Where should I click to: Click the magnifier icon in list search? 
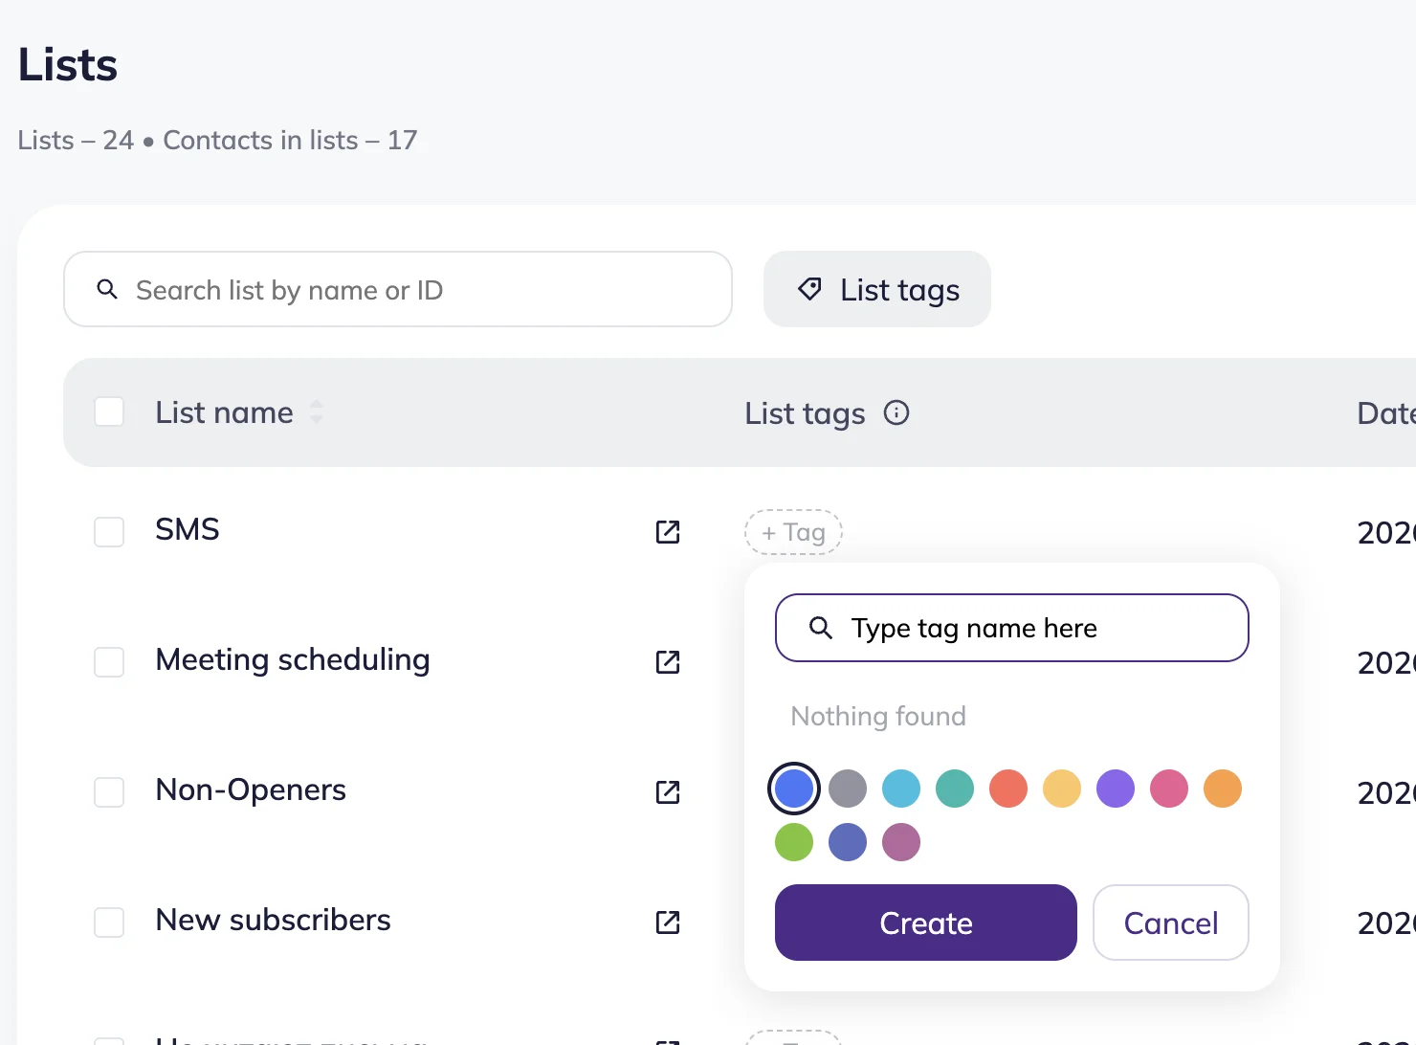107,289
